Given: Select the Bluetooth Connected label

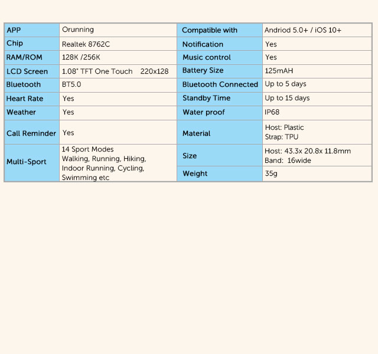Looking at the screenshot, I should (x=220, y=84).
